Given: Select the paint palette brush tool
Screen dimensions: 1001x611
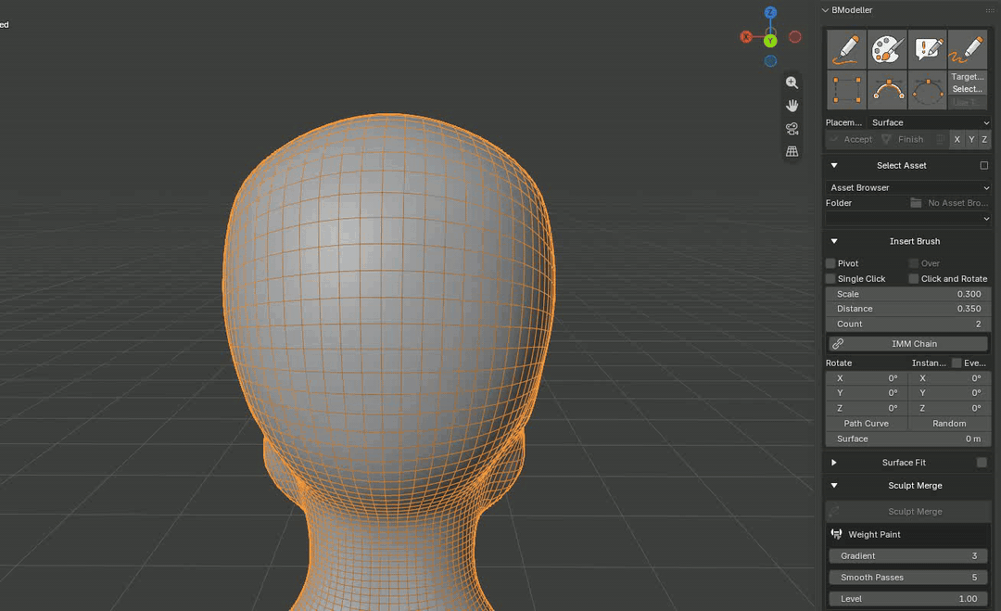Looking at the screenshot, I should point(887,49).
